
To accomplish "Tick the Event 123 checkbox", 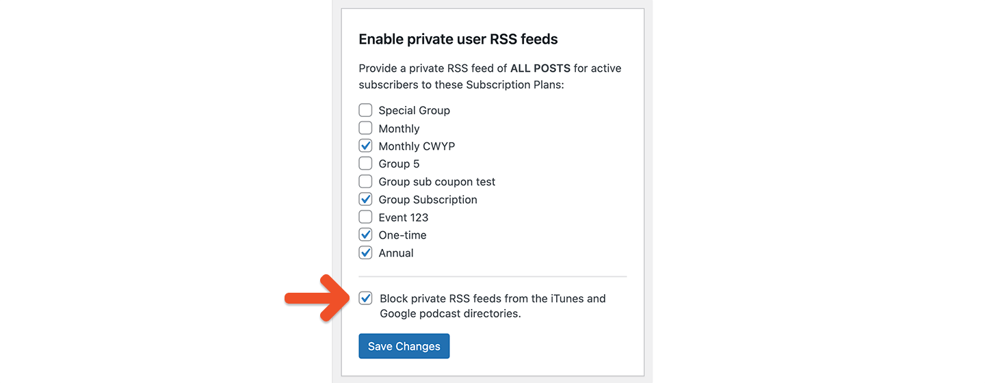I will [366, 217].
